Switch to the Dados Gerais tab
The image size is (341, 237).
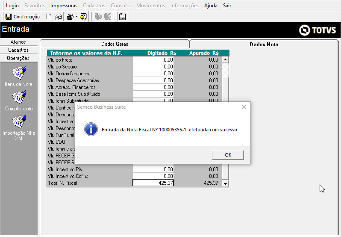(115, 44)
